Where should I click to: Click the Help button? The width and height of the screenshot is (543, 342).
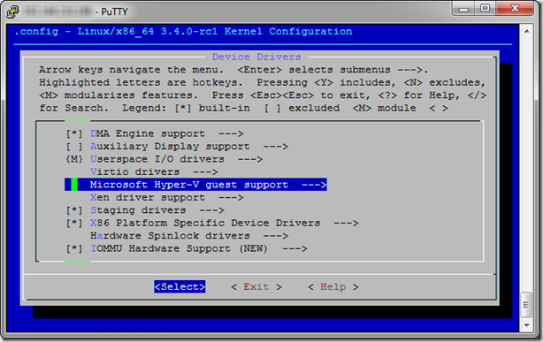(333, 286)
